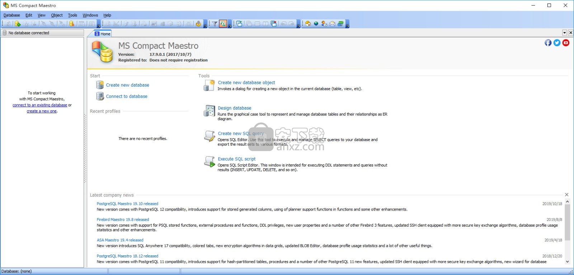574x275 pixels.
Task: Click the 'No database connected' panel header
Action: pyautogui.click(x=42, y=33)
